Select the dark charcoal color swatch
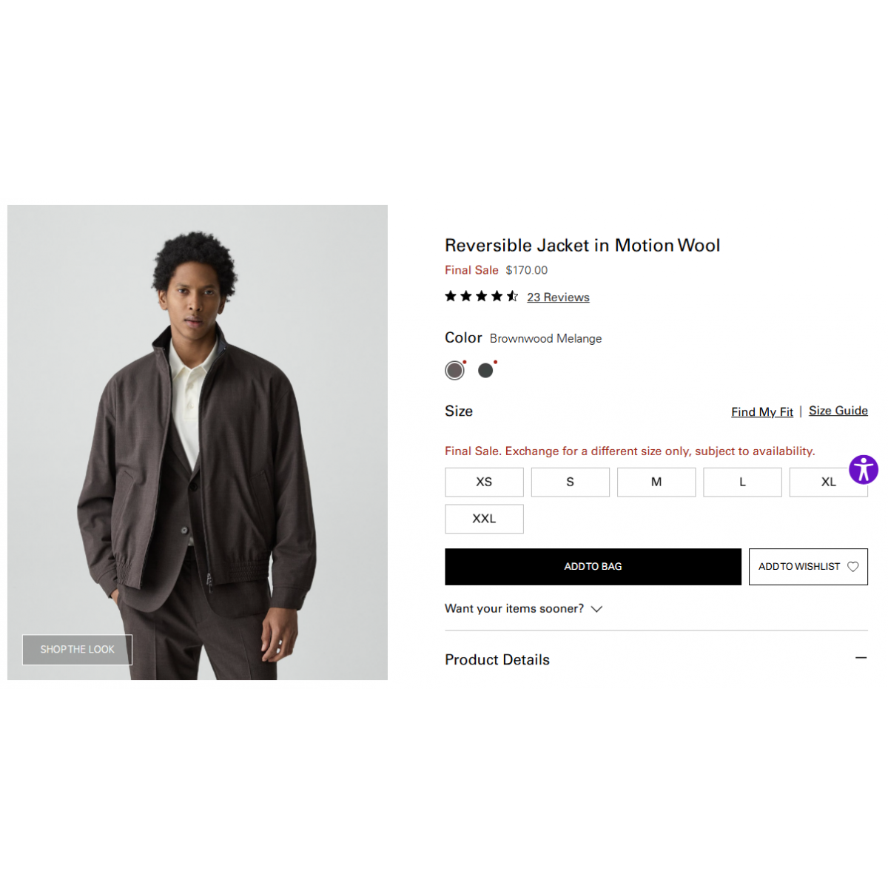 pos(485,370)
